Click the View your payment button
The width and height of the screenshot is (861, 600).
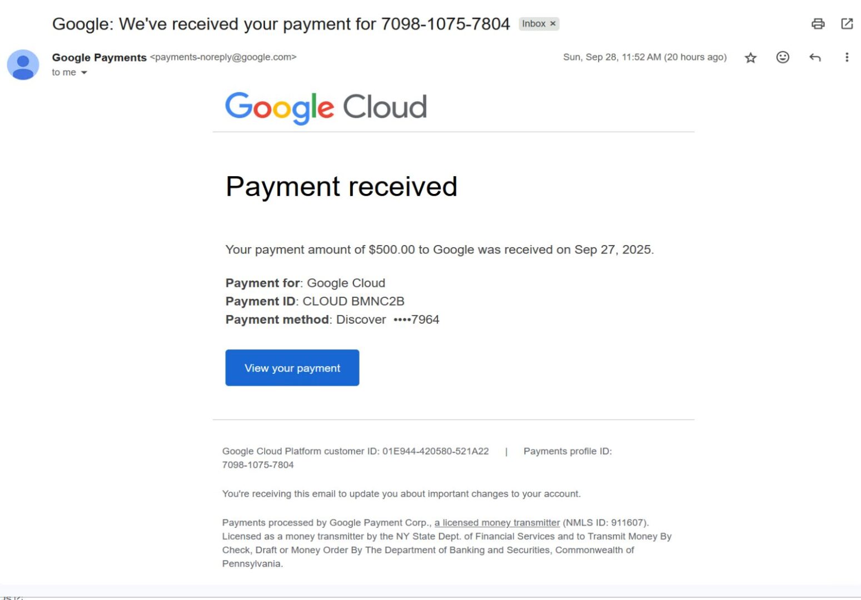pos(292,368)
